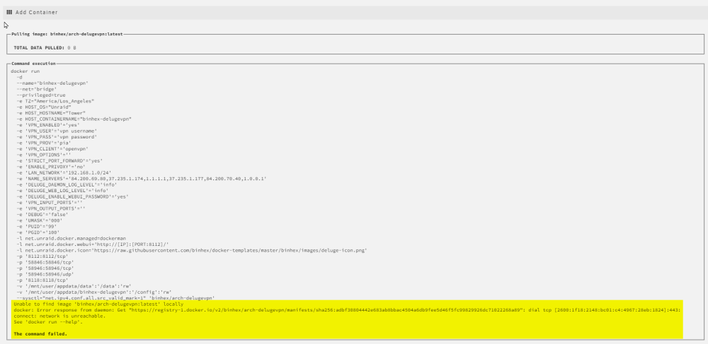Screen dimensions: 708x344
Task: Select the '/mnt/user/appdata/data' volume line
Action: 74,285
